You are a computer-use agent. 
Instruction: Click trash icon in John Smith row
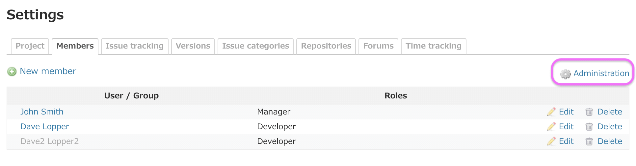click(589, 112)
